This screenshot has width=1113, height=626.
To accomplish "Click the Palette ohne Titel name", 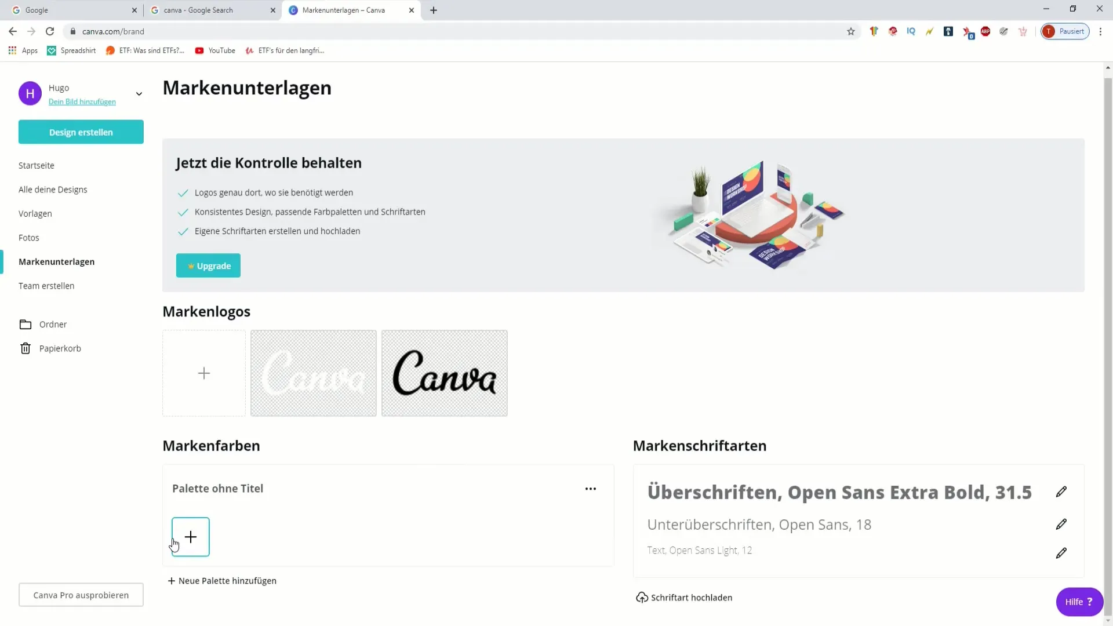I will (x=217, y=489).
